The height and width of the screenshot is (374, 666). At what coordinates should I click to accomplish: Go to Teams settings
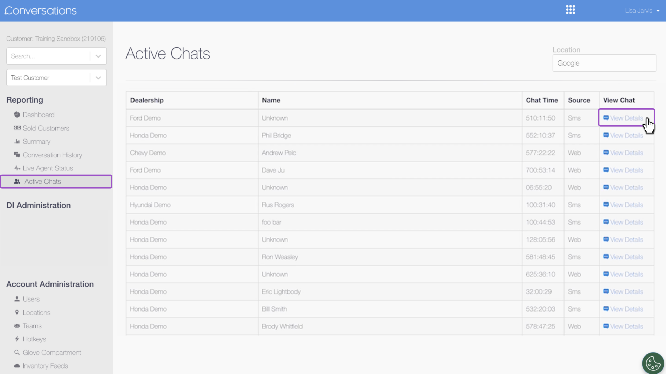tap(32, 326)
